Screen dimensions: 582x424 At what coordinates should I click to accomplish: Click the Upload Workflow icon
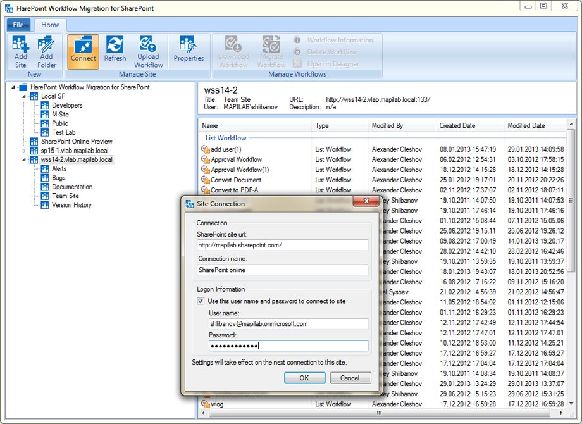[148, 44]
